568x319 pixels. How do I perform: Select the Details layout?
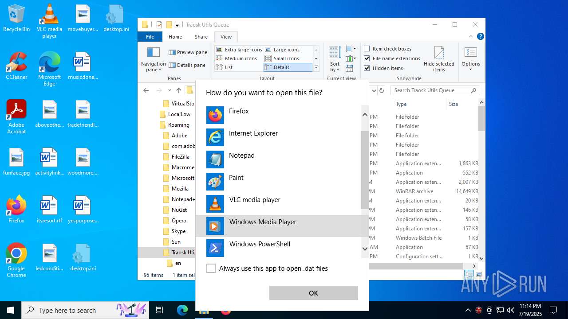click(x=288, y=67)
